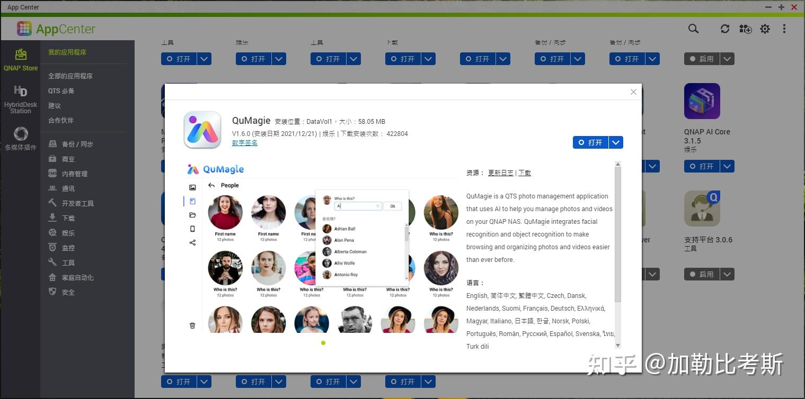
Task: Click the QNAP AI Core app icon
Action: coord(702,101)
